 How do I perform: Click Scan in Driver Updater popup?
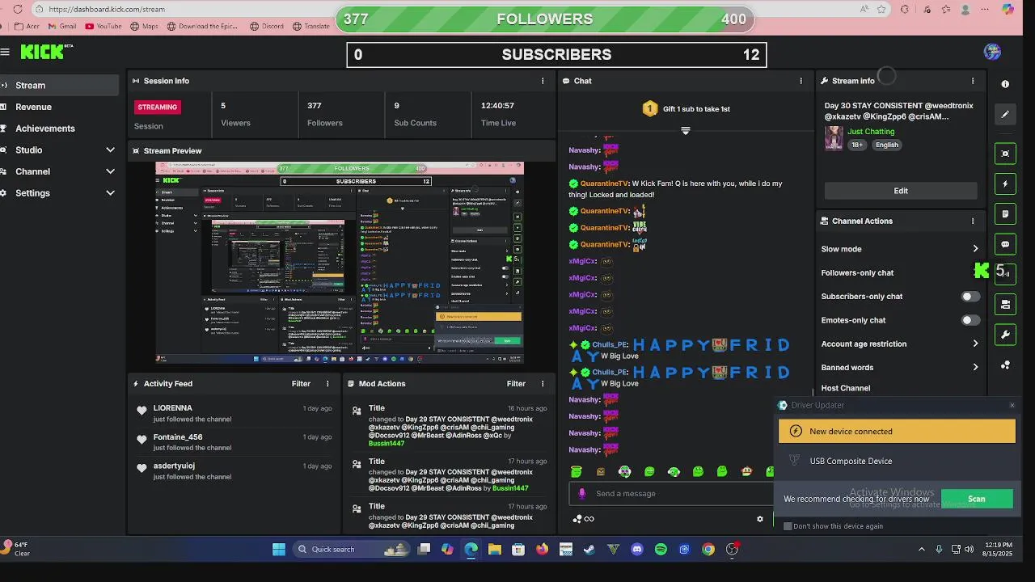coord(977,499)
